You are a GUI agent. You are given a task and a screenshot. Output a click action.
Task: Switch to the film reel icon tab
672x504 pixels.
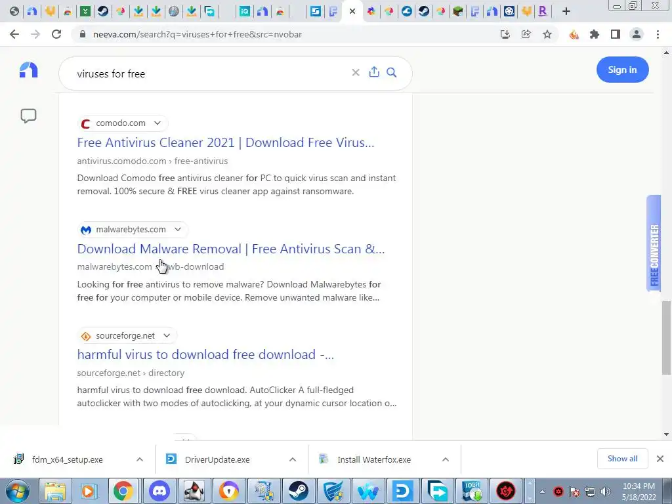[x=509, y=12]
